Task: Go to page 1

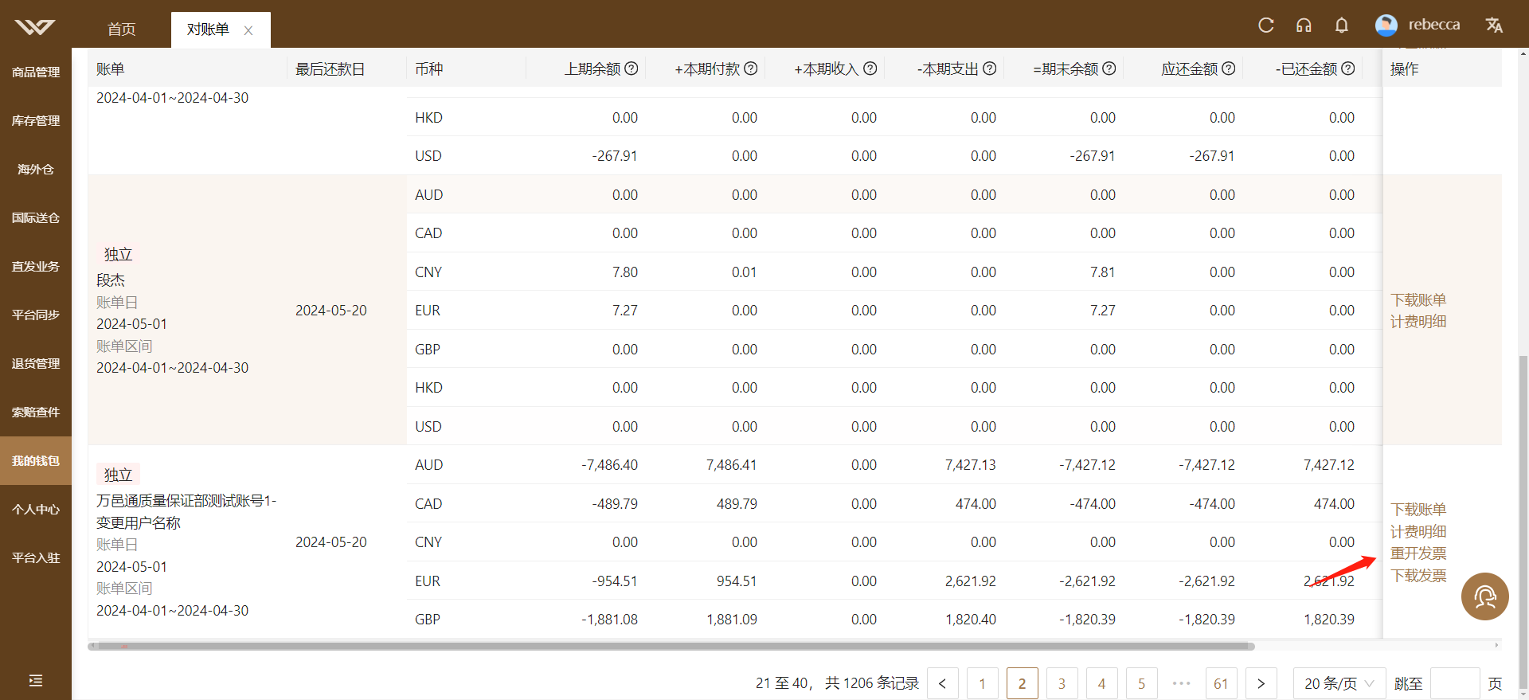Action: [x=983, y=683]
